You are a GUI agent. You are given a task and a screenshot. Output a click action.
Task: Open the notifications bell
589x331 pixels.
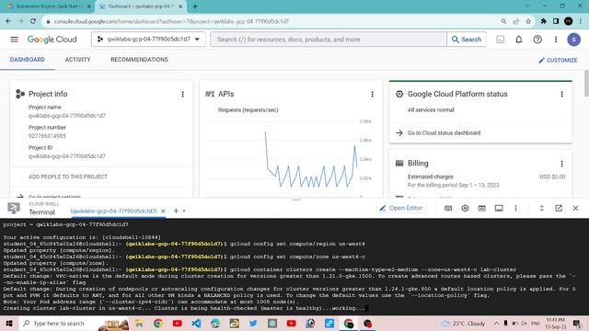point(519,40)
